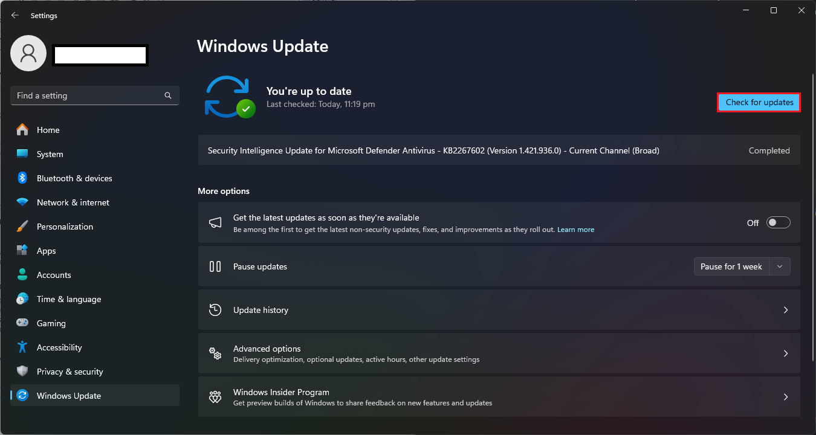Click the large update status sync icon
Screen dimensions: 816x435
click(x=230, y=97)
